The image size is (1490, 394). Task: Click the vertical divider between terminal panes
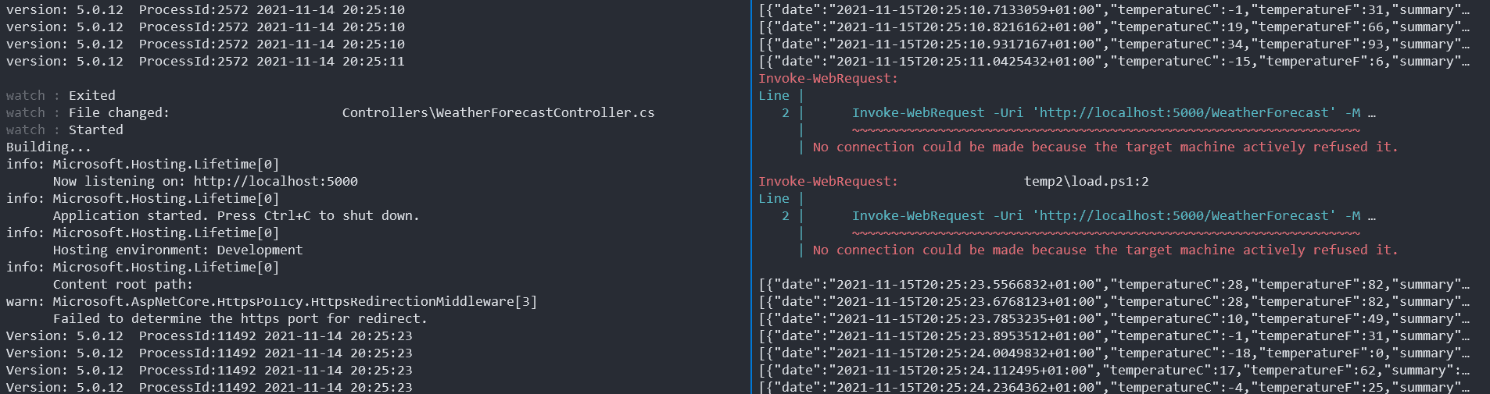point(751,197)
